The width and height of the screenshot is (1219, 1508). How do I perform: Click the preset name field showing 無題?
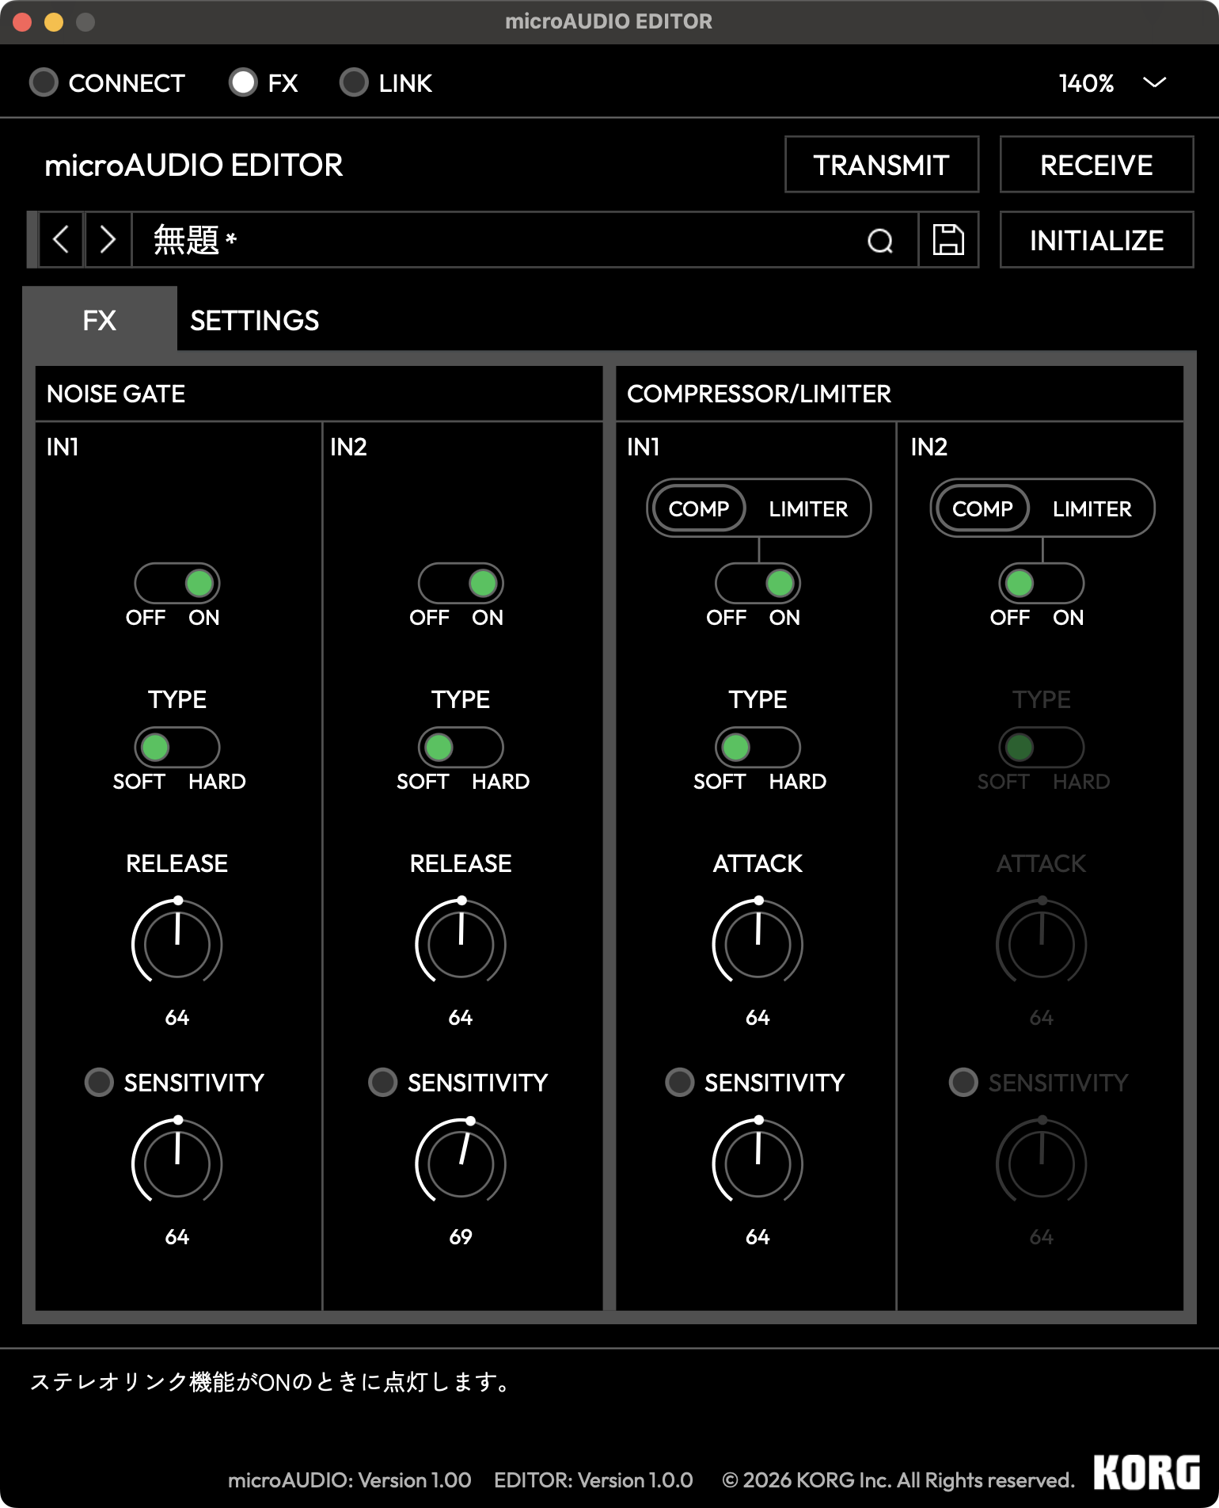499,240
